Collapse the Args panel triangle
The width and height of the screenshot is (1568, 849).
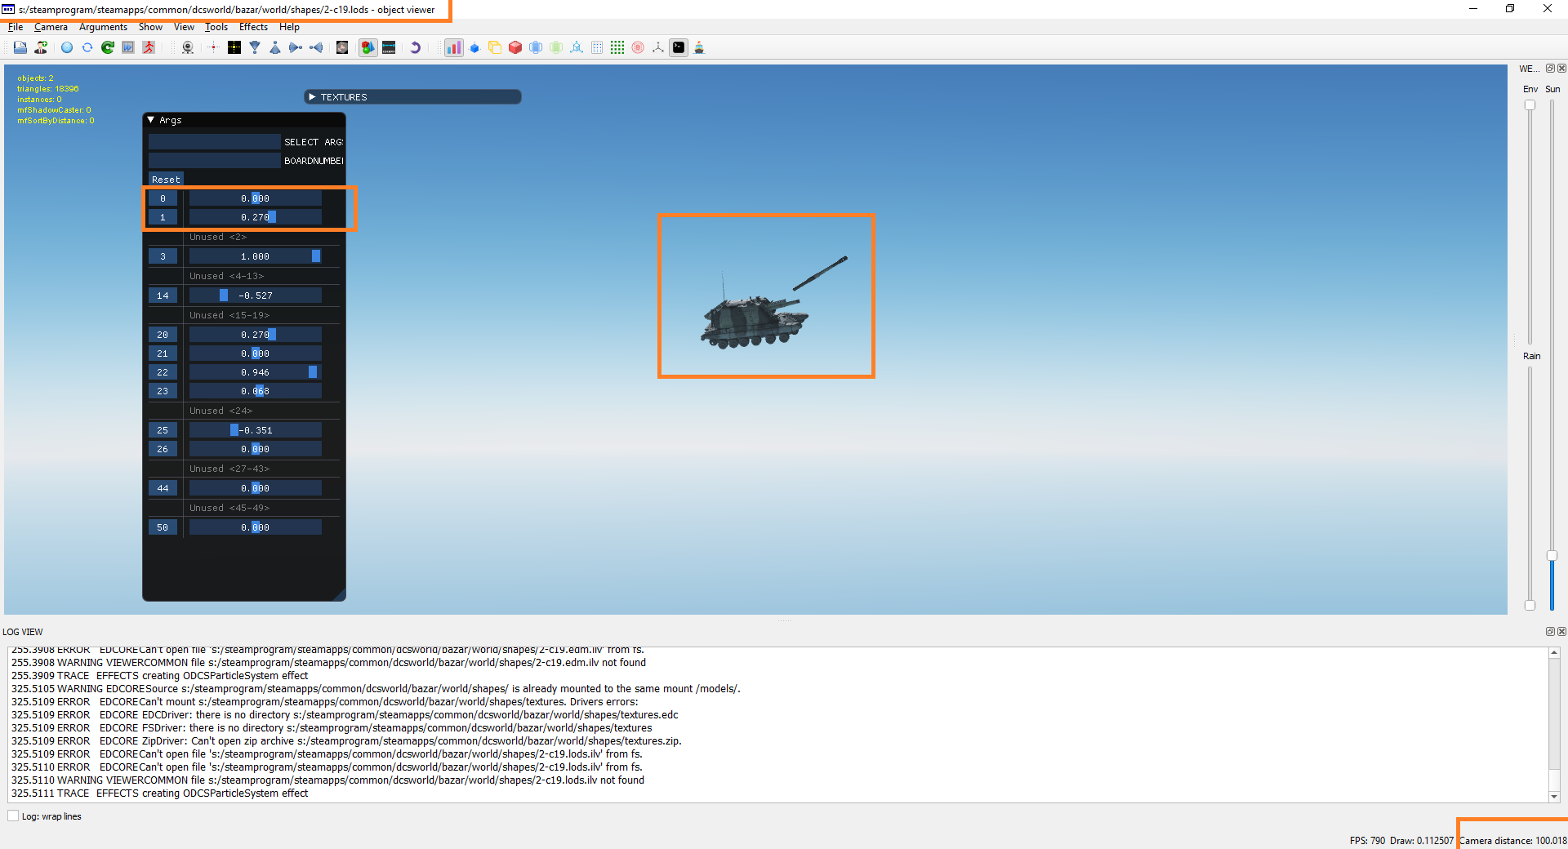pyautogui.click(x=151, y=119)
